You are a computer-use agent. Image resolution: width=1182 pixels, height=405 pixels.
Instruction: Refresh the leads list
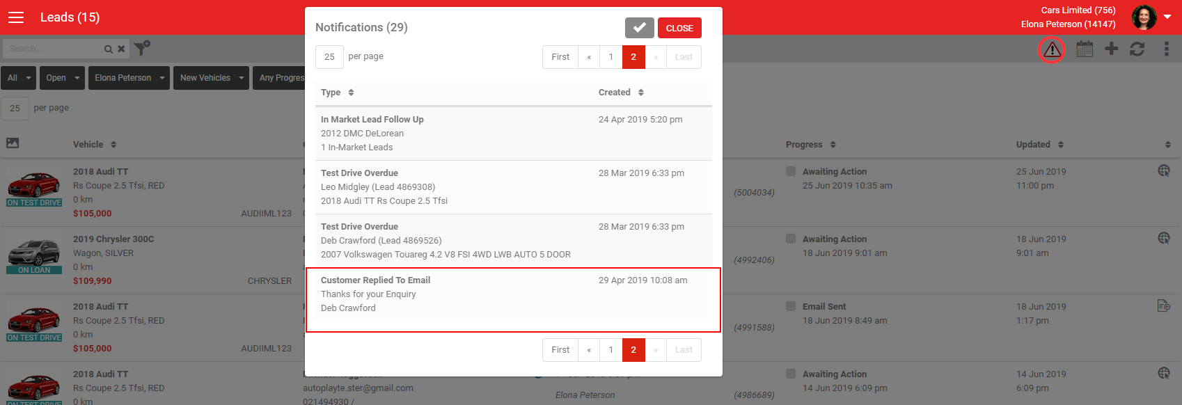1137,49
